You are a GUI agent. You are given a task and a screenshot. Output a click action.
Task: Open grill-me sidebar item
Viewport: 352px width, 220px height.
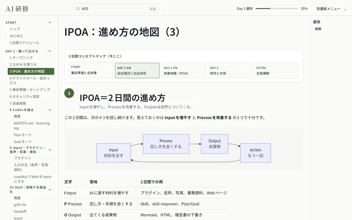pyautogui.click(x=20, y=204)
